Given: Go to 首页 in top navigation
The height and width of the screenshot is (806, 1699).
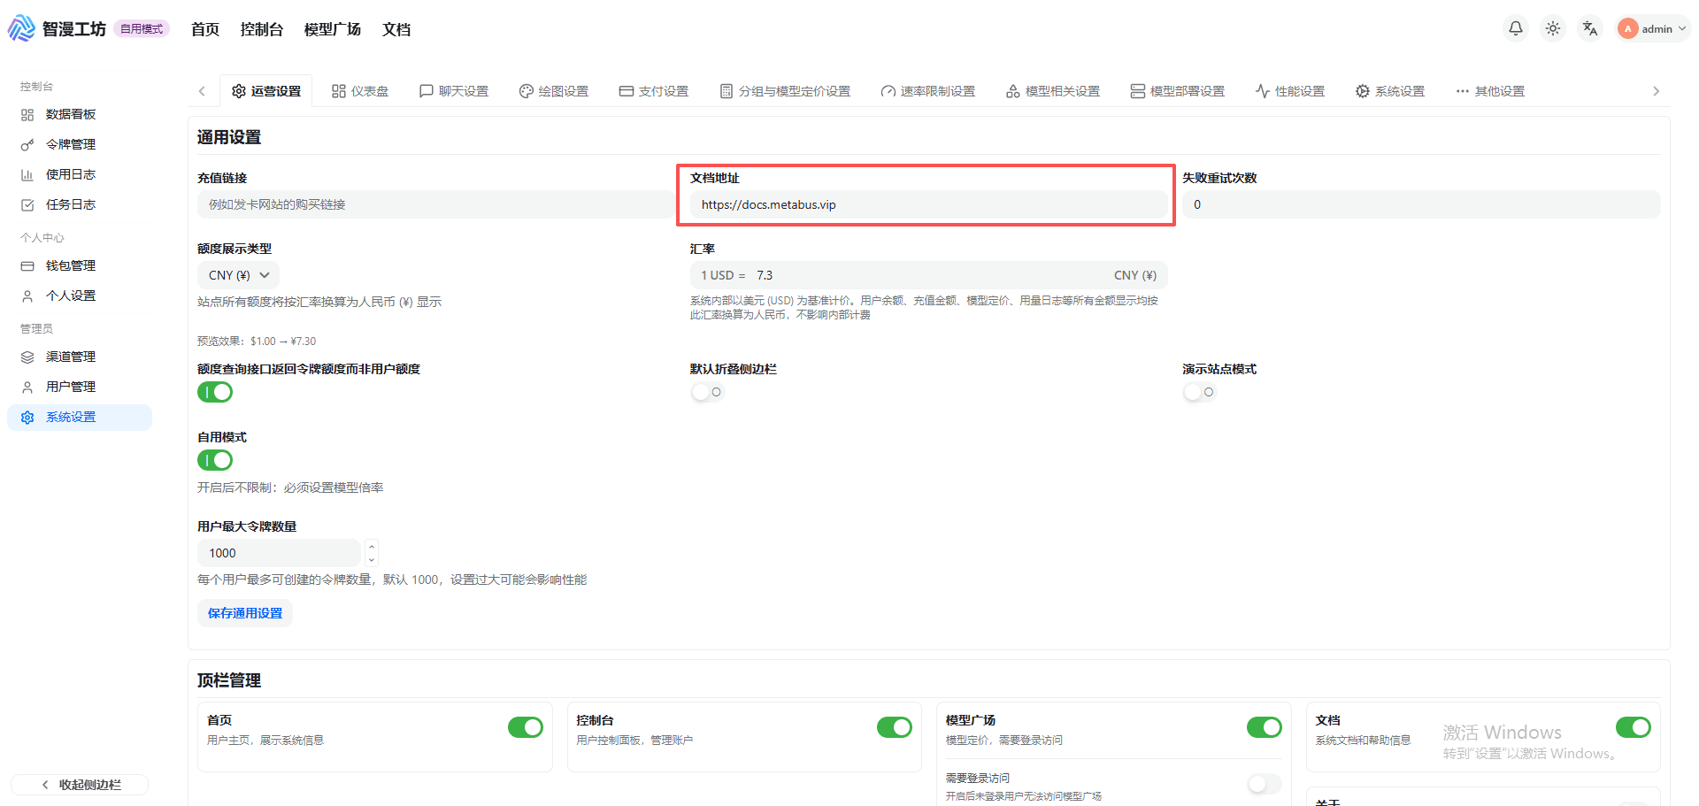Looking at the screenshot, I should (205, 29).
